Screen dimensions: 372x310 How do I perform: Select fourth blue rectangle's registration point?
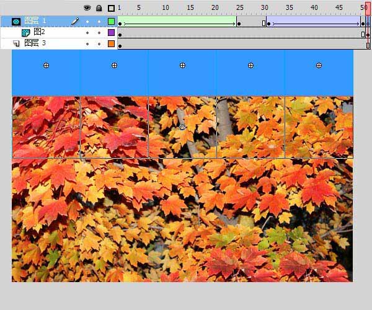[250, 66]
